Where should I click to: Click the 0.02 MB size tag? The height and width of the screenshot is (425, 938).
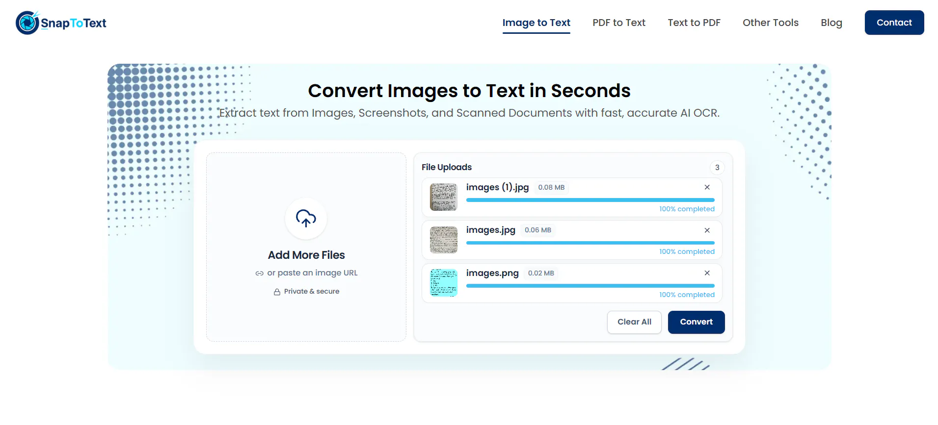pos(541,273)
